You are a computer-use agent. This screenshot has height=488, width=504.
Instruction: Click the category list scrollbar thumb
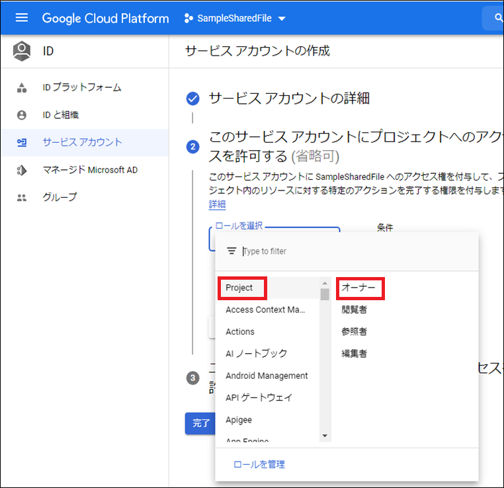click(x=325, y=294)
